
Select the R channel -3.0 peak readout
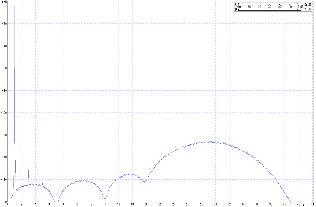[x=308, y=9]
